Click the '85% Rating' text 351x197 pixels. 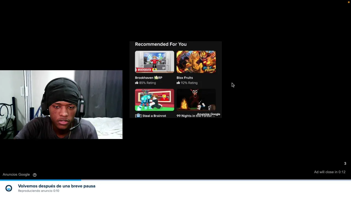(x=148, y=83)
